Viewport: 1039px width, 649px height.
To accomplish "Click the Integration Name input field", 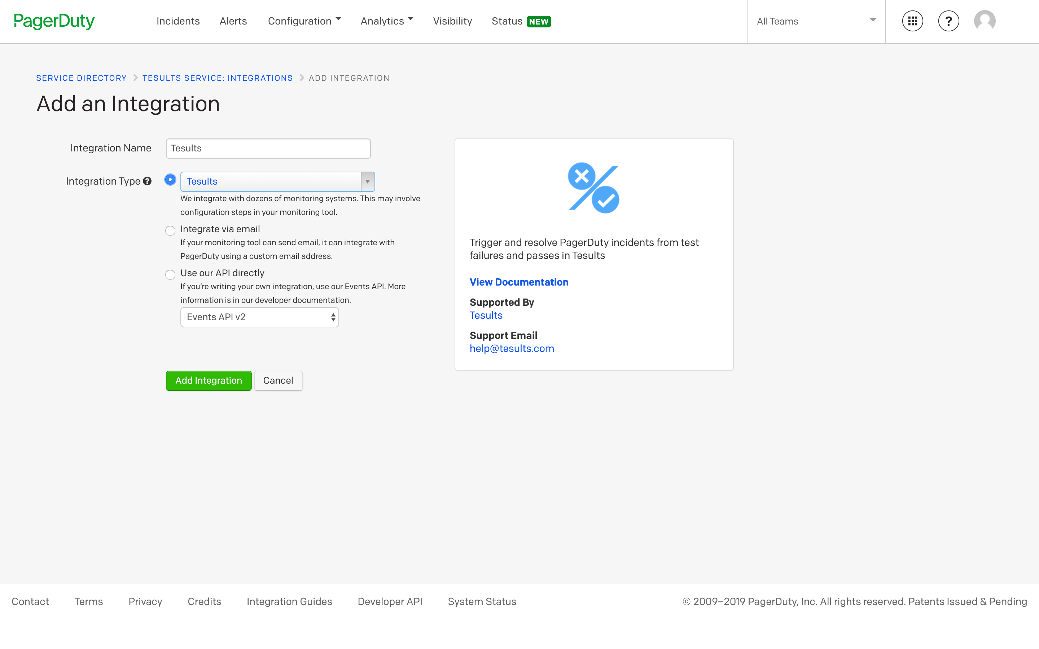I will [x=268, y=148].
